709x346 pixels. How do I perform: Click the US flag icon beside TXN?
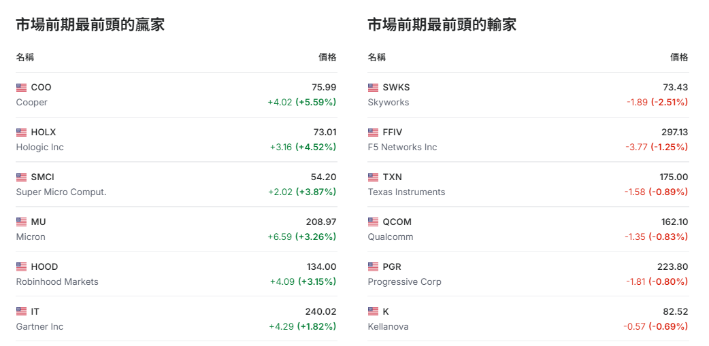[374, 177]
